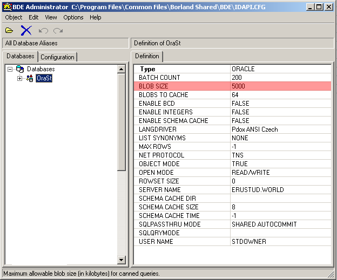Select the OraSt alias in tree

tap(44, 78)
